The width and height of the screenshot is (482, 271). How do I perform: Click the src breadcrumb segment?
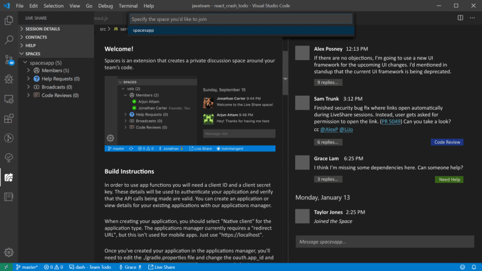pos(102,29)
